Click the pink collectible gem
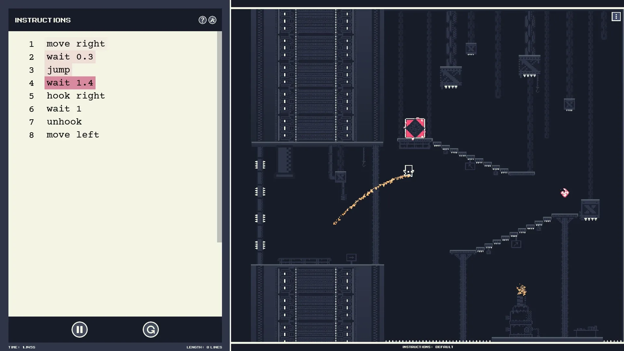 [565, 193]
